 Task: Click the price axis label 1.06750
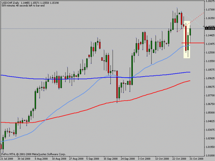pos(210,104)
